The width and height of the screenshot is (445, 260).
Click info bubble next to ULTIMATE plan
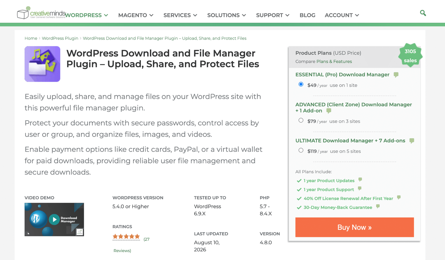(x=412, y=141)
